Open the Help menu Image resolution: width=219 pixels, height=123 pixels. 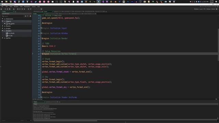pyautogui.click(x=39, y=6)
